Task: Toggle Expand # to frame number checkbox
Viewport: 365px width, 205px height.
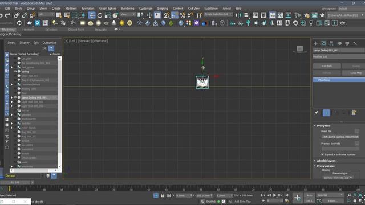Action: pyautogui.click(x=322, y=154)
